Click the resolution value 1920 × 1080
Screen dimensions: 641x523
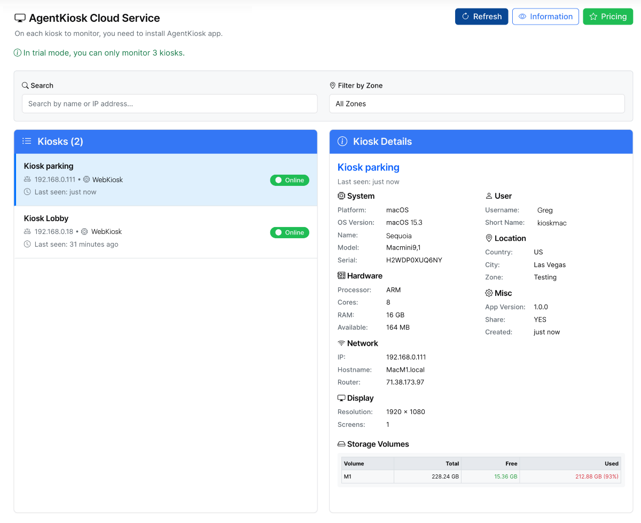[x=405, y=412]
